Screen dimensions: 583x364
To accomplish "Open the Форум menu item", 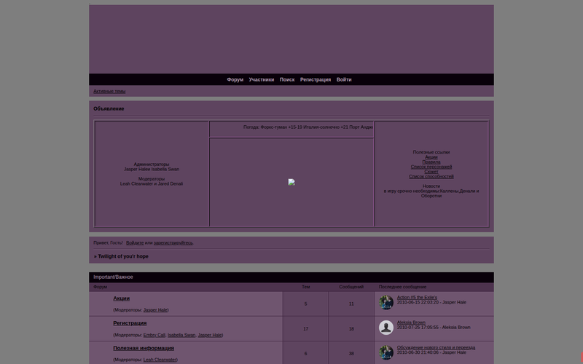I will click(235, 79).
